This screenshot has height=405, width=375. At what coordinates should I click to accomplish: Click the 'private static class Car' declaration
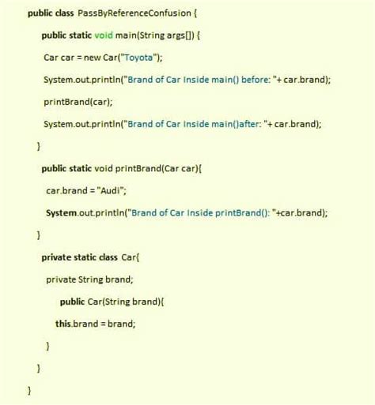coord(89,257)
